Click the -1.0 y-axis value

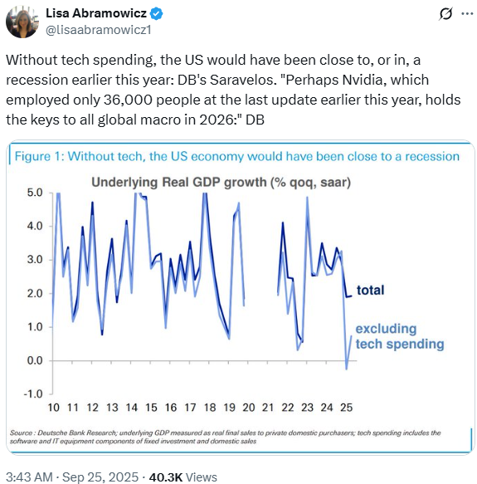(32, 394)
